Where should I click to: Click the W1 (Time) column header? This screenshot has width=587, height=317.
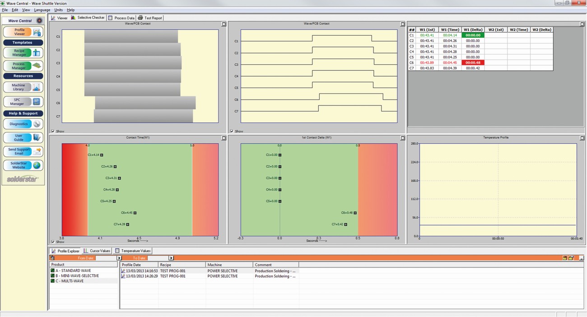coord(450,30)
